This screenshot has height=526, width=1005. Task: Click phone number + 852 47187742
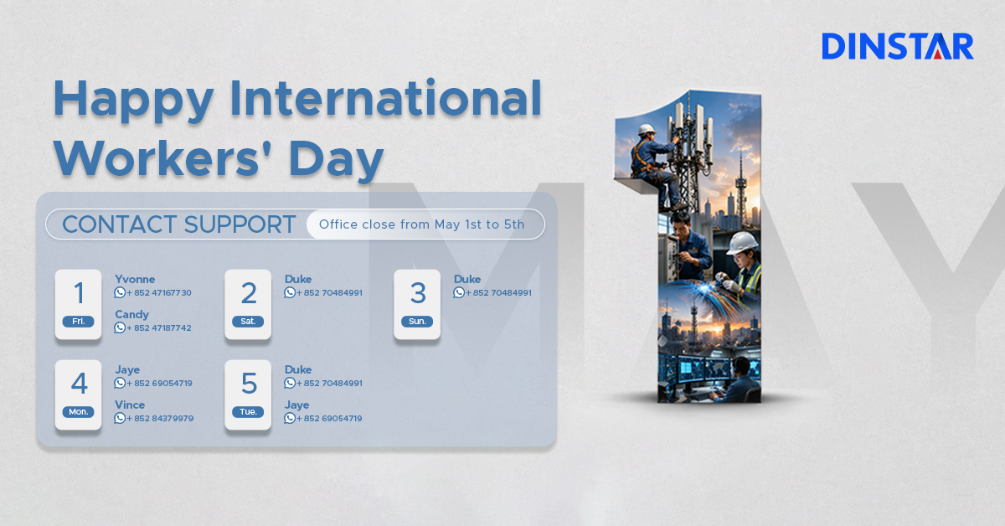158,328
